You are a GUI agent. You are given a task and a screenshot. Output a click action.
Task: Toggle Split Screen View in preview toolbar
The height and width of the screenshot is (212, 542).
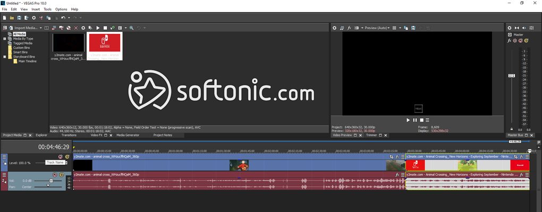[357, 28]
